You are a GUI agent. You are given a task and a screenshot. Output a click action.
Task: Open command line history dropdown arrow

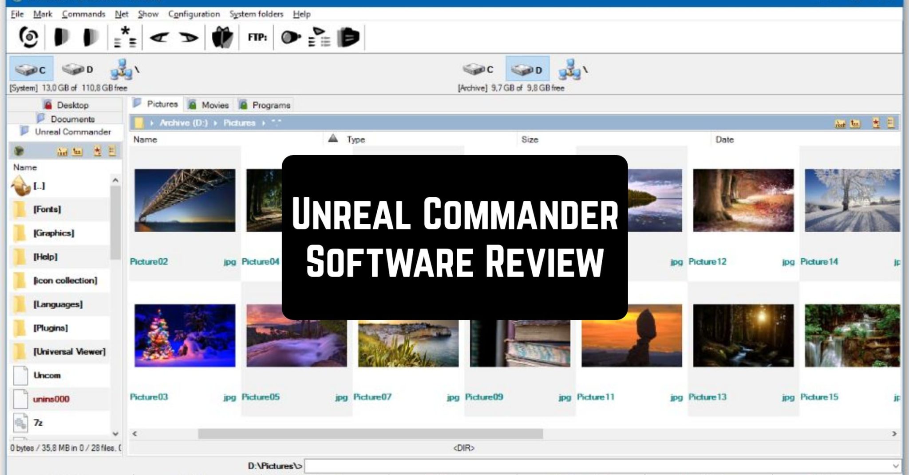(895, 466)
